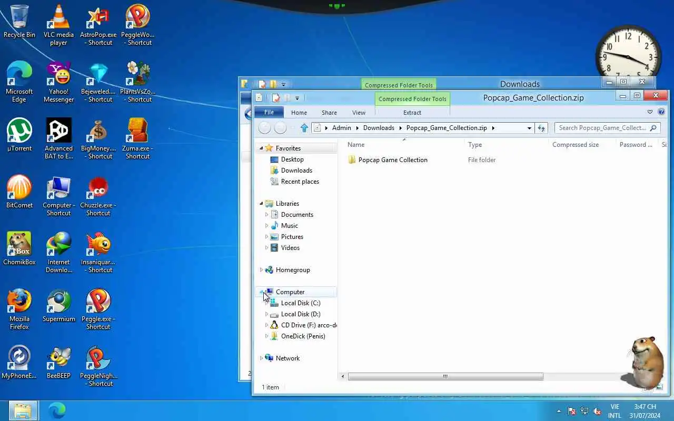Click the horizontal scrollbar thumb
This screenshot has width=674, height=421.
[x=445, y=376]
